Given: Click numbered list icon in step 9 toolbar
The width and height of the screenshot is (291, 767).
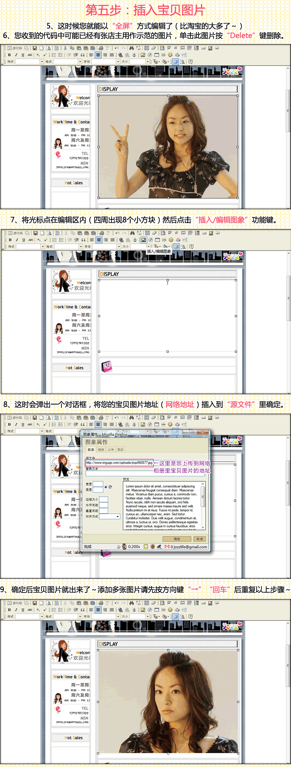Looking at the screenshot, I should click(53, 610).
